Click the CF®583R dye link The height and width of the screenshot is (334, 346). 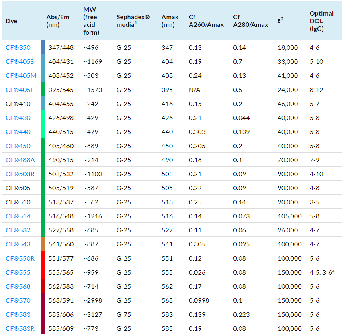tap(20, 328)
